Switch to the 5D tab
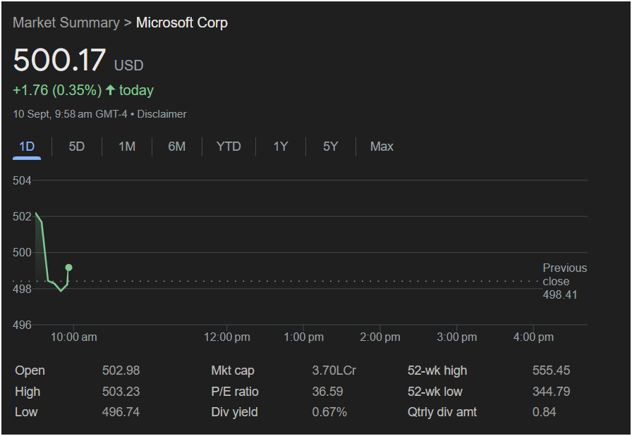Viewport: 632px width, 436px height. (77, 147)
